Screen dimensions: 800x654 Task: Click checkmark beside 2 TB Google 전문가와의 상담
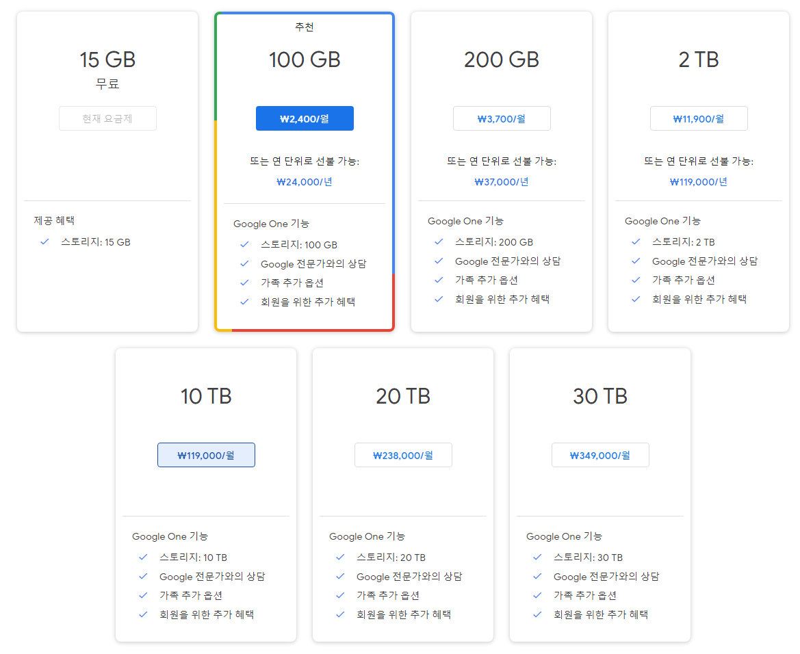pyautogui.click(x=636, y=261)
